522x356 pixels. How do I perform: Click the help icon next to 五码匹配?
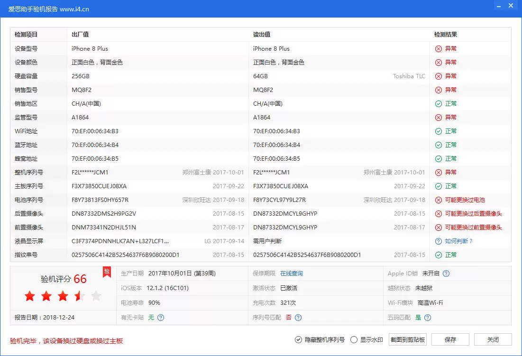coord(428,318)
